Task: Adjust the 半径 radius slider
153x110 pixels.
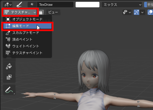Action: 148,5
